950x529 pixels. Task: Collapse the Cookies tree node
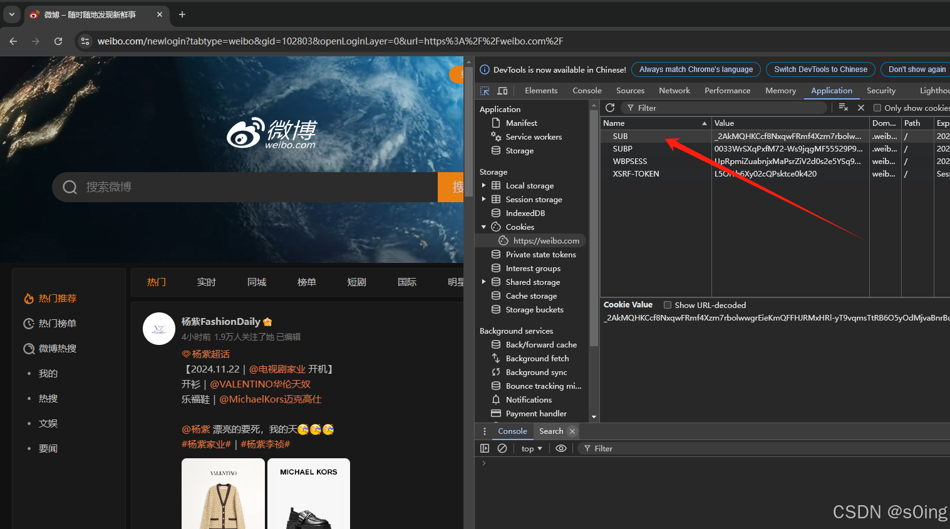(x=483, y=227)
